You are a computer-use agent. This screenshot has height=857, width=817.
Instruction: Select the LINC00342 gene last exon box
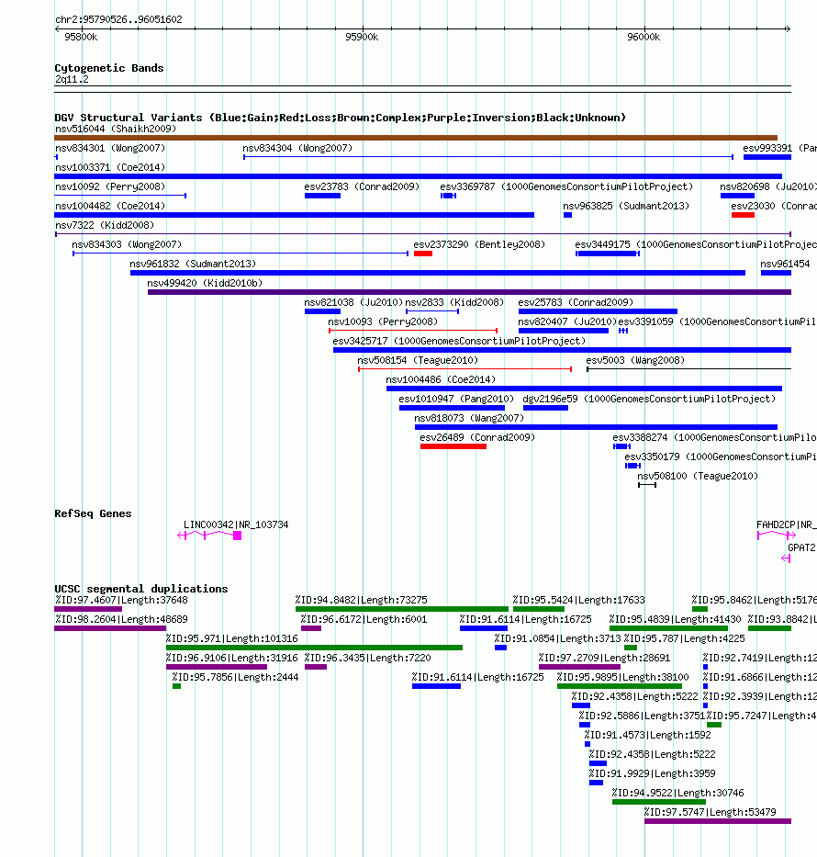(237, 536)
